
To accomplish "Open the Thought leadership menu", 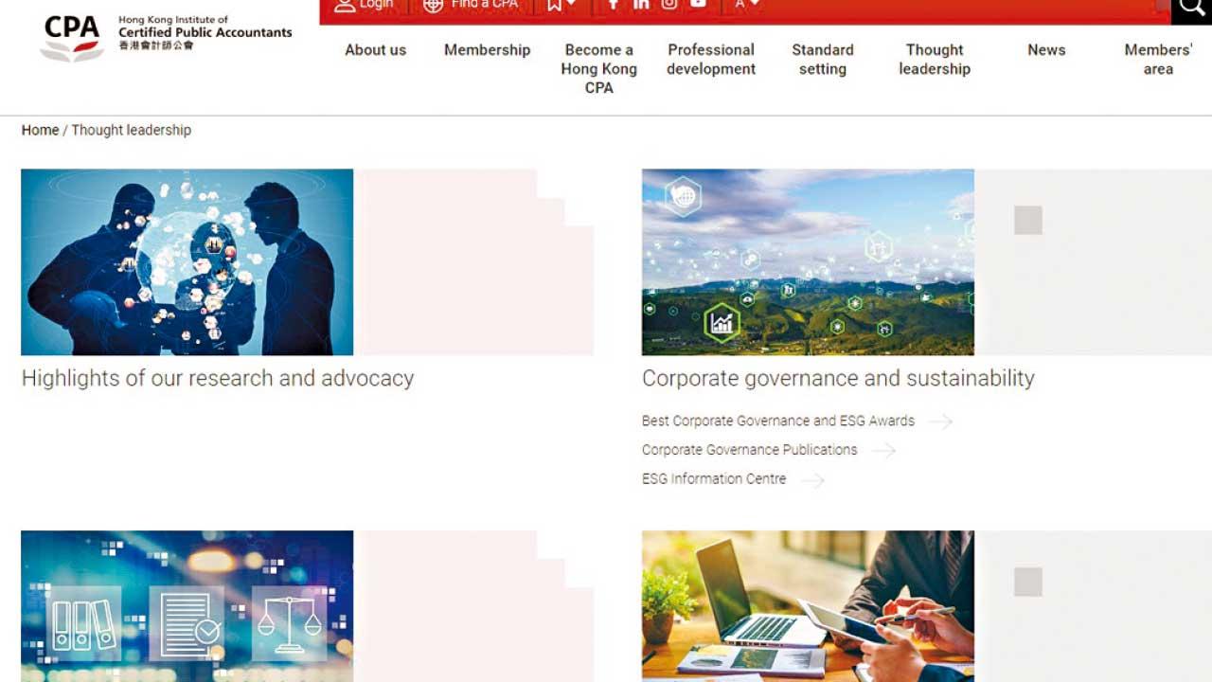I will pyautogui.click(x=935, y=59).
